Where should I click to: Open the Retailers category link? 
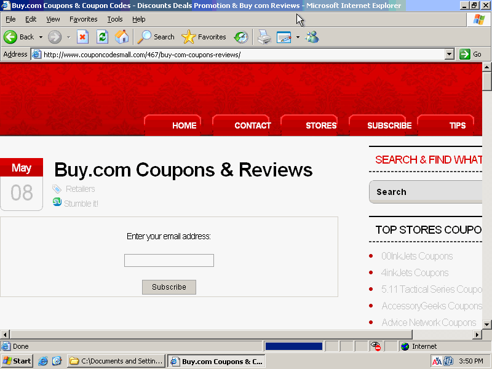81,189
